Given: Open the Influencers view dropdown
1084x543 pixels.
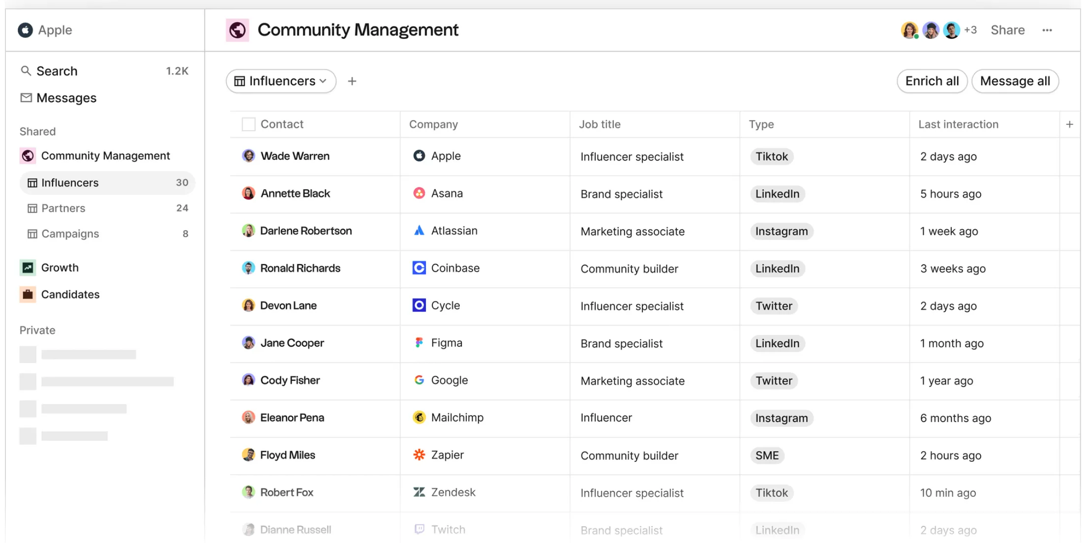Looking at the screenshot, I should click(x=281, y=81).
